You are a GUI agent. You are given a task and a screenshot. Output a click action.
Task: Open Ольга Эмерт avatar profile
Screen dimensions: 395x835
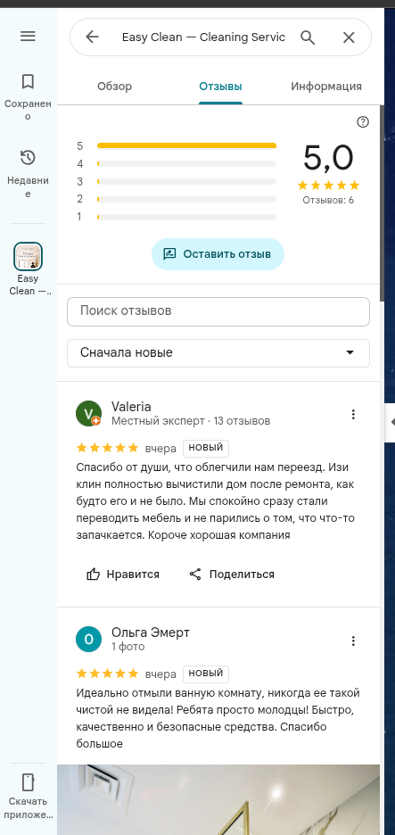[89, 639]
